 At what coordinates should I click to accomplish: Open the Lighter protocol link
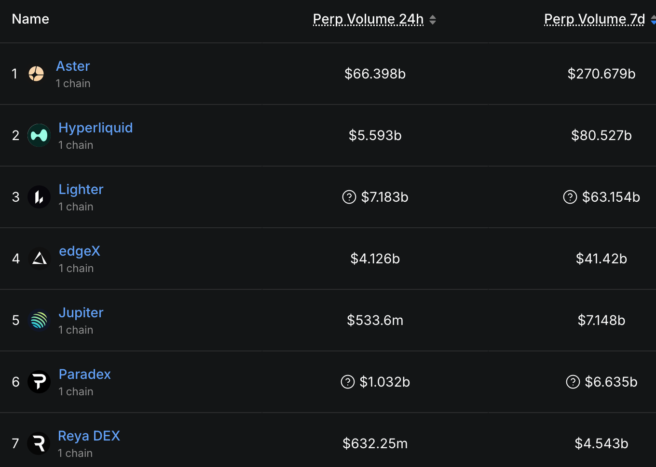[x=81, y=189]
